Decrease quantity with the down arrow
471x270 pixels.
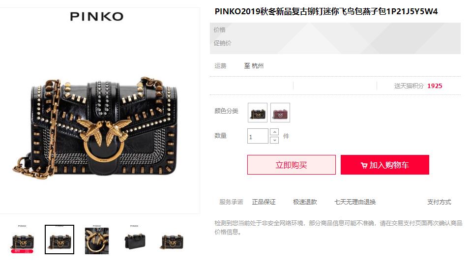(x=274, y=140)
